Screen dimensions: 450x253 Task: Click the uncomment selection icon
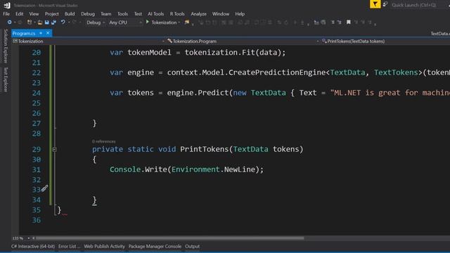[339, 22]
